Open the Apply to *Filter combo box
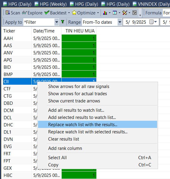The image size is (170, 179). 41,22
